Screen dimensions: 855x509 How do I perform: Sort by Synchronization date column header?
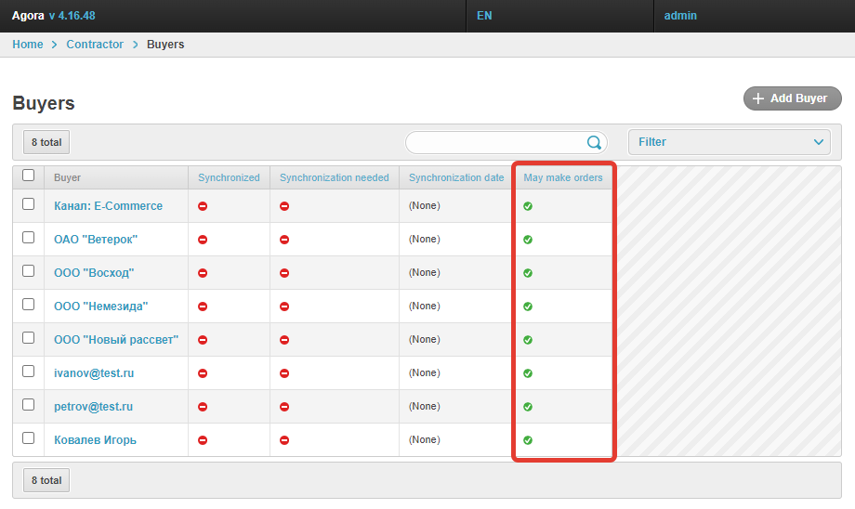point(456,177)
